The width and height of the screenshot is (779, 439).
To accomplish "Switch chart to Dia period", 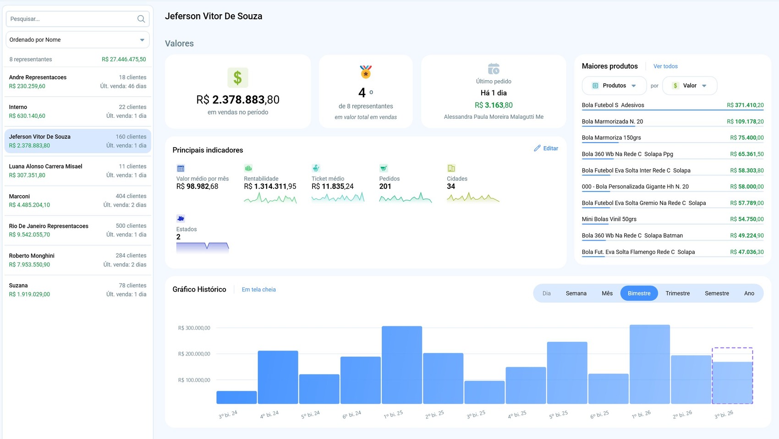I will coord(547,293).
